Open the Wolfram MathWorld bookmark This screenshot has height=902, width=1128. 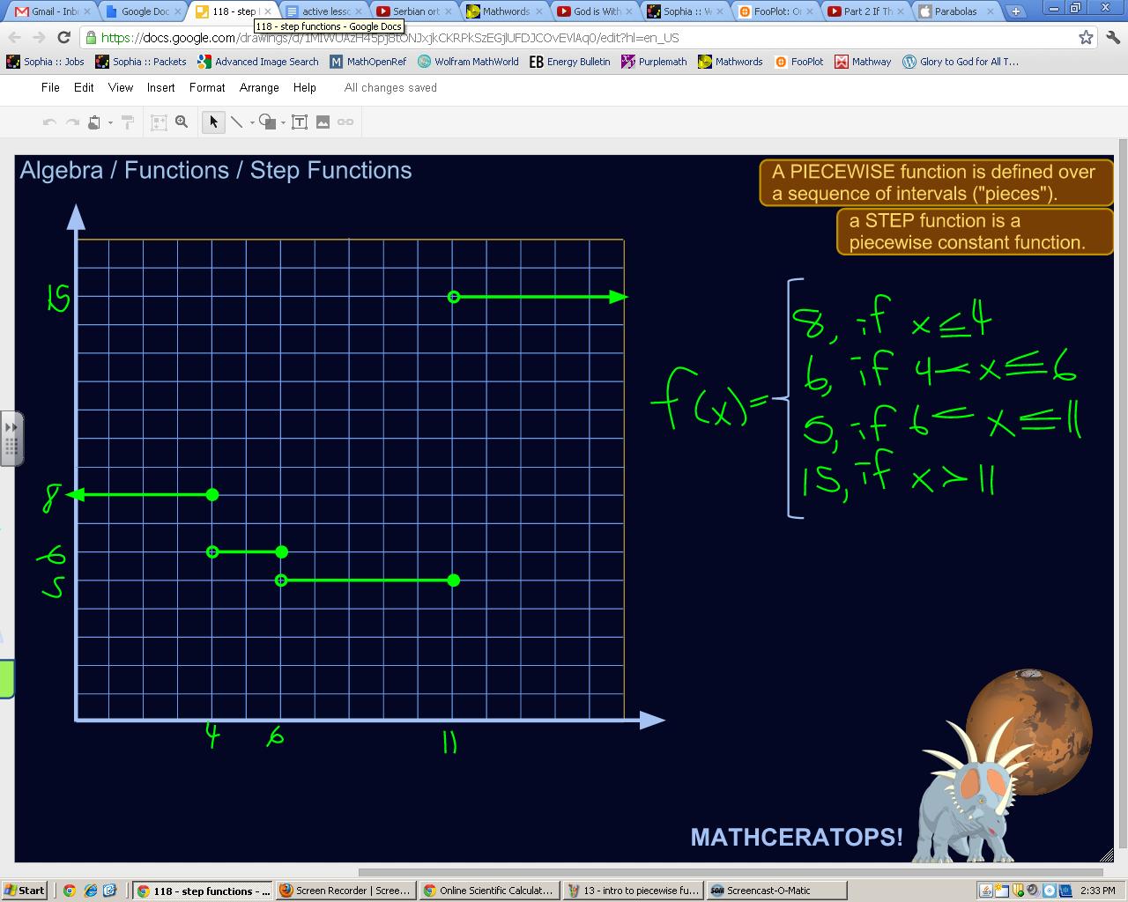pos(468,62)
